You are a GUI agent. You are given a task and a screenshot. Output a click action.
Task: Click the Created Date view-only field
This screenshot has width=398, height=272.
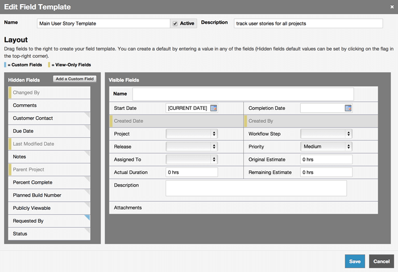coord(176,121)
